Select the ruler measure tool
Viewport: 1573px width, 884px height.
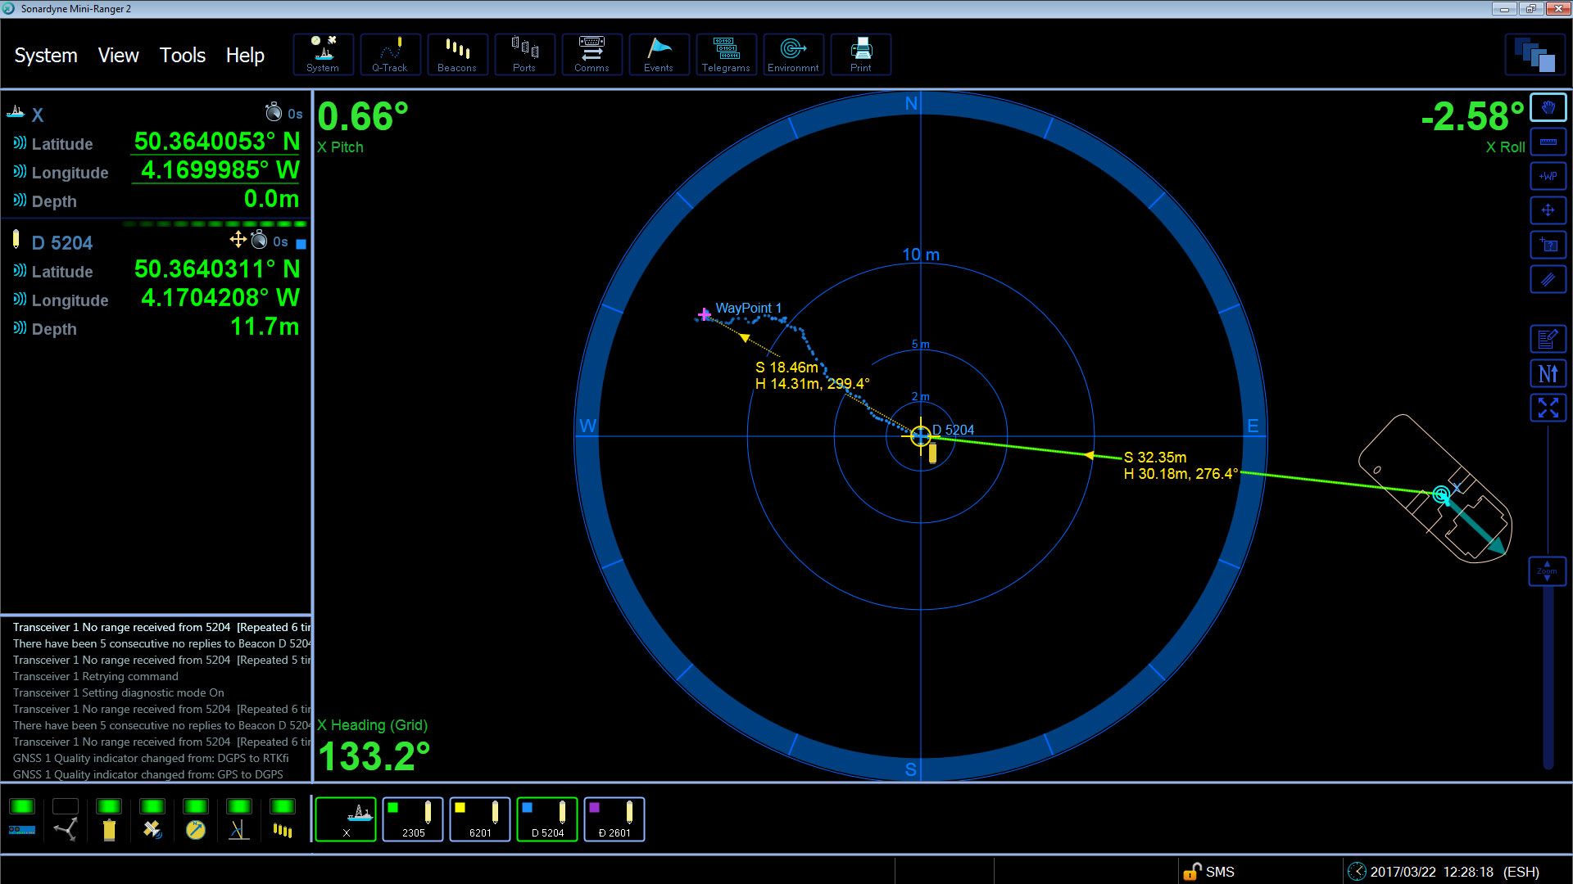tap(1548, 142)
